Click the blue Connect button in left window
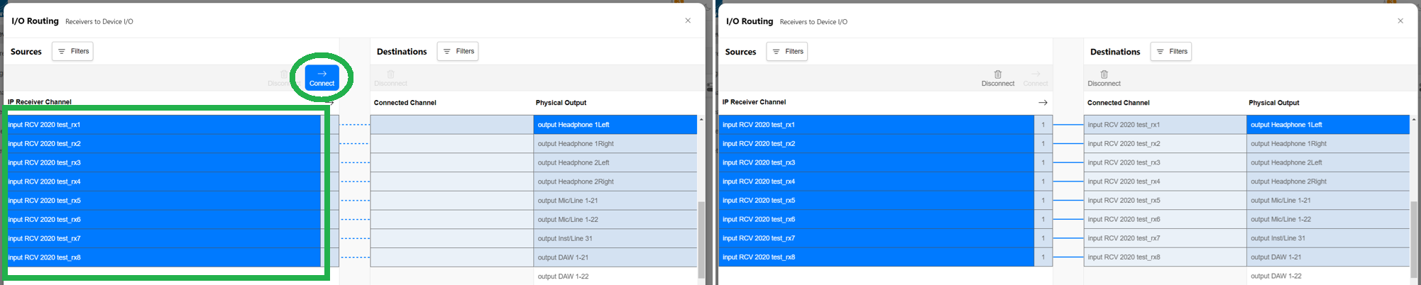Viewport: 1421px width, 285px height. (x=322, y=77)
